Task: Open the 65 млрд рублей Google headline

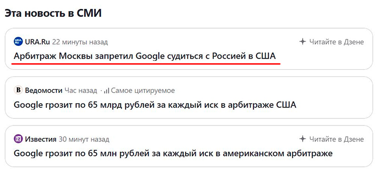Action: (x=155, y=105)
